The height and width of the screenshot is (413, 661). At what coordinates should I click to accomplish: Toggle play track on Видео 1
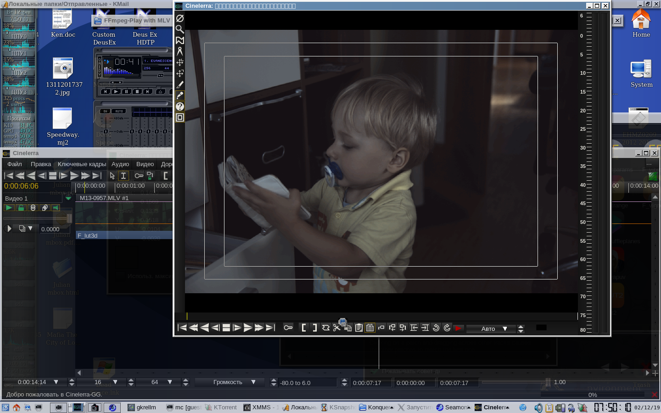pos(9,208)
